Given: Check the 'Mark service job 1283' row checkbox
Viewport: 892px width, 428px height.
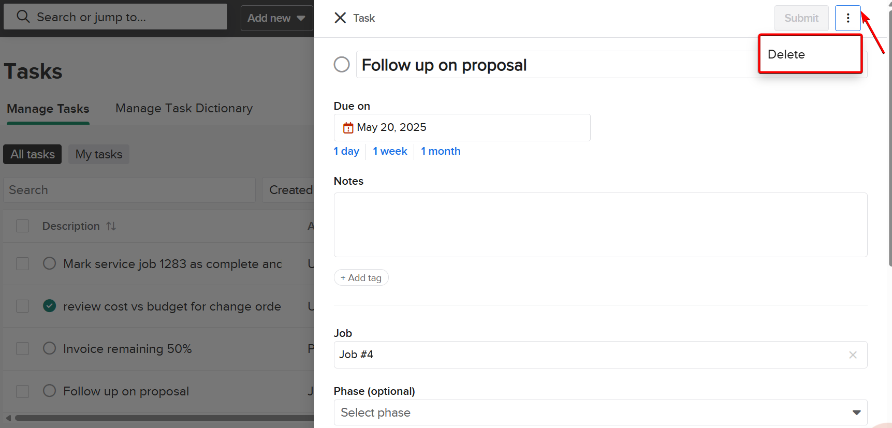Looking at the screenshot, I should click(22, 263).
